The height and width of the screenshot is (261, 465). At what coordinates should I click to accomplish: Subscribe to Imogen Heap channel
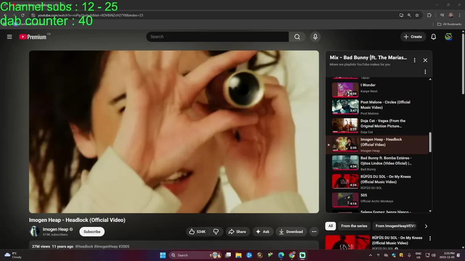coord(92,232)
